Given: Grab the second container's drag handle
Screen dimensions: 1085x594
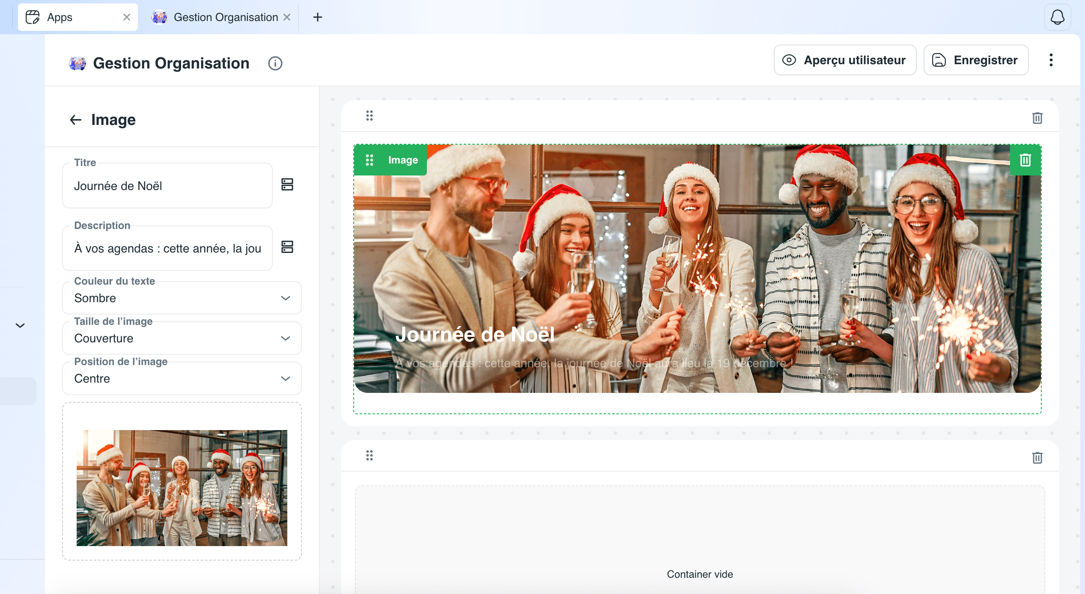Looking at the screenshot, I should [369, 455].
